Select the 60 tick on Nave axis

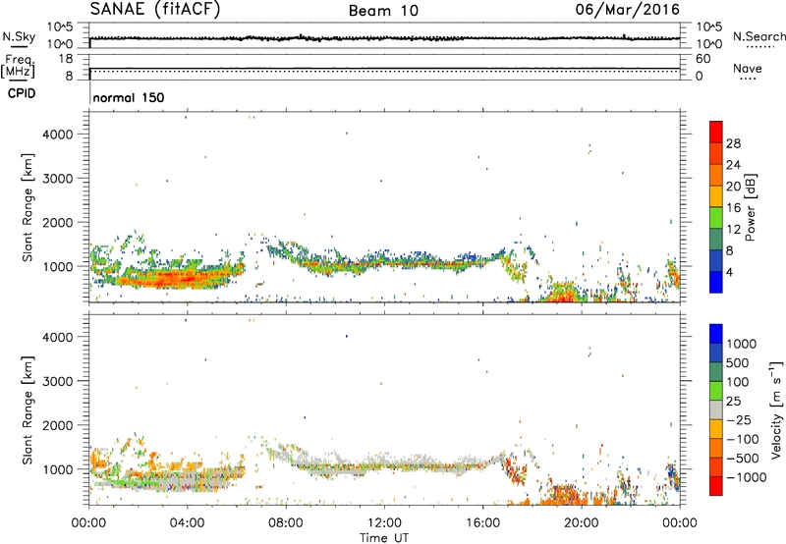coord(702,59)
